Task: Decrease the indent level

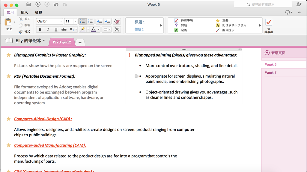Action: [100, 21]
